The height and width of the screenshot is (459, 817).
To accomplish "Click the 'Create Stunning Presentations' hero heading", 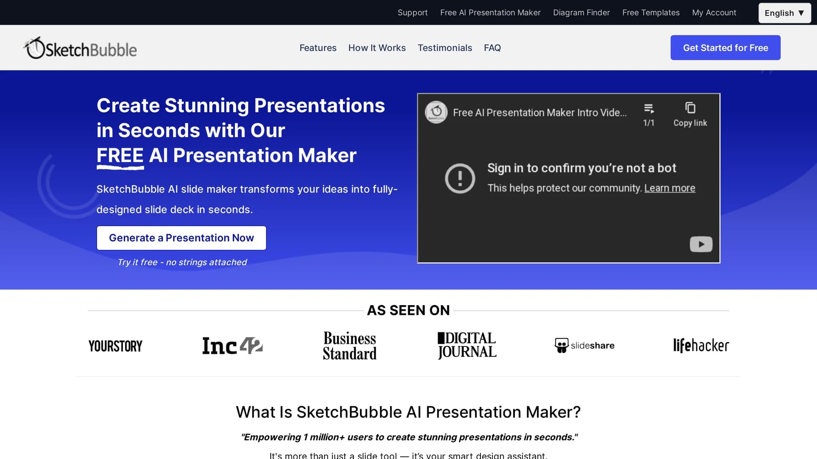I will (x=241, y=130).
